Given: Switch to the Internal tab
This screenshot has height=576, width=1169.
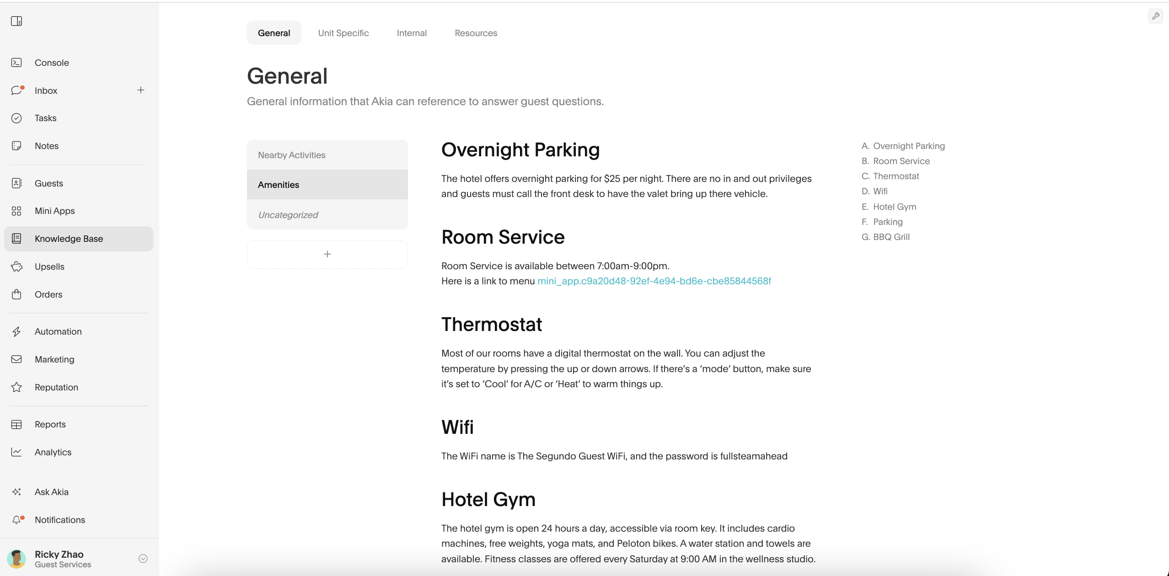Looking at the screenshot, I should tap(412, 33).
